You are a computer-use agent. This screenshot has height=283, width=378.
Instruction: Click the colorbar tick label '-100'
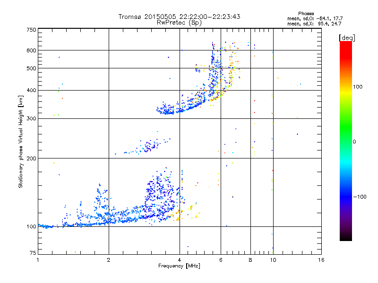(x=360, y=197)
